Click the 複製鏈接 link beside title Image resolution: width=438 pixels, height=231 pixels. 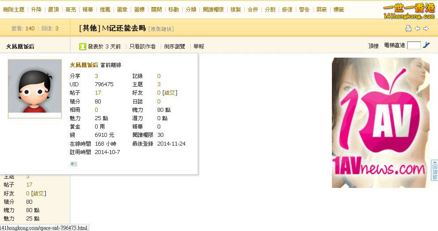click(161, 29)
